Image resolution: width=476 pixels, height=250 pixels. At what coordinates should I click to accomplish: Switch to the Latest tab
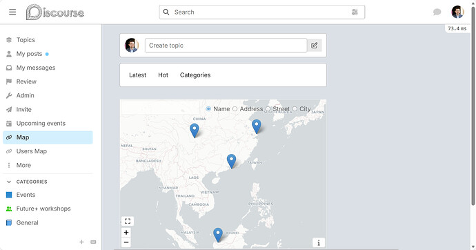(137, 75)
